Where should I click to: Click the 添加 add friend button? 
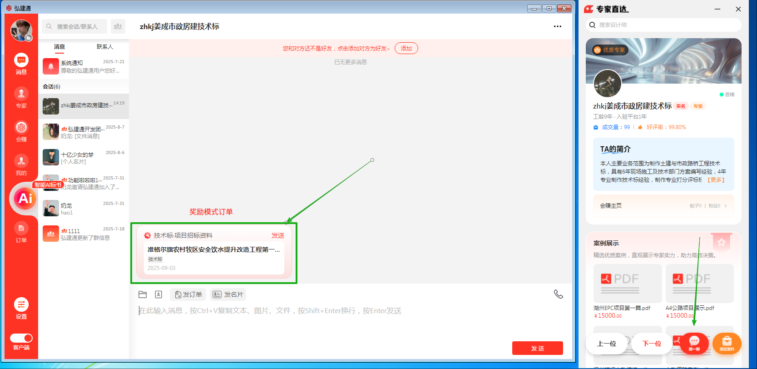pos(406,49)
